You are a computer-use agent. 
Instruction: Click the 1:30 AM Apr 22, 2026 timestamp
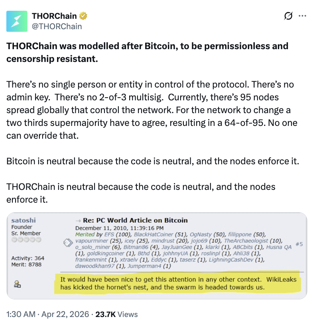47,314
